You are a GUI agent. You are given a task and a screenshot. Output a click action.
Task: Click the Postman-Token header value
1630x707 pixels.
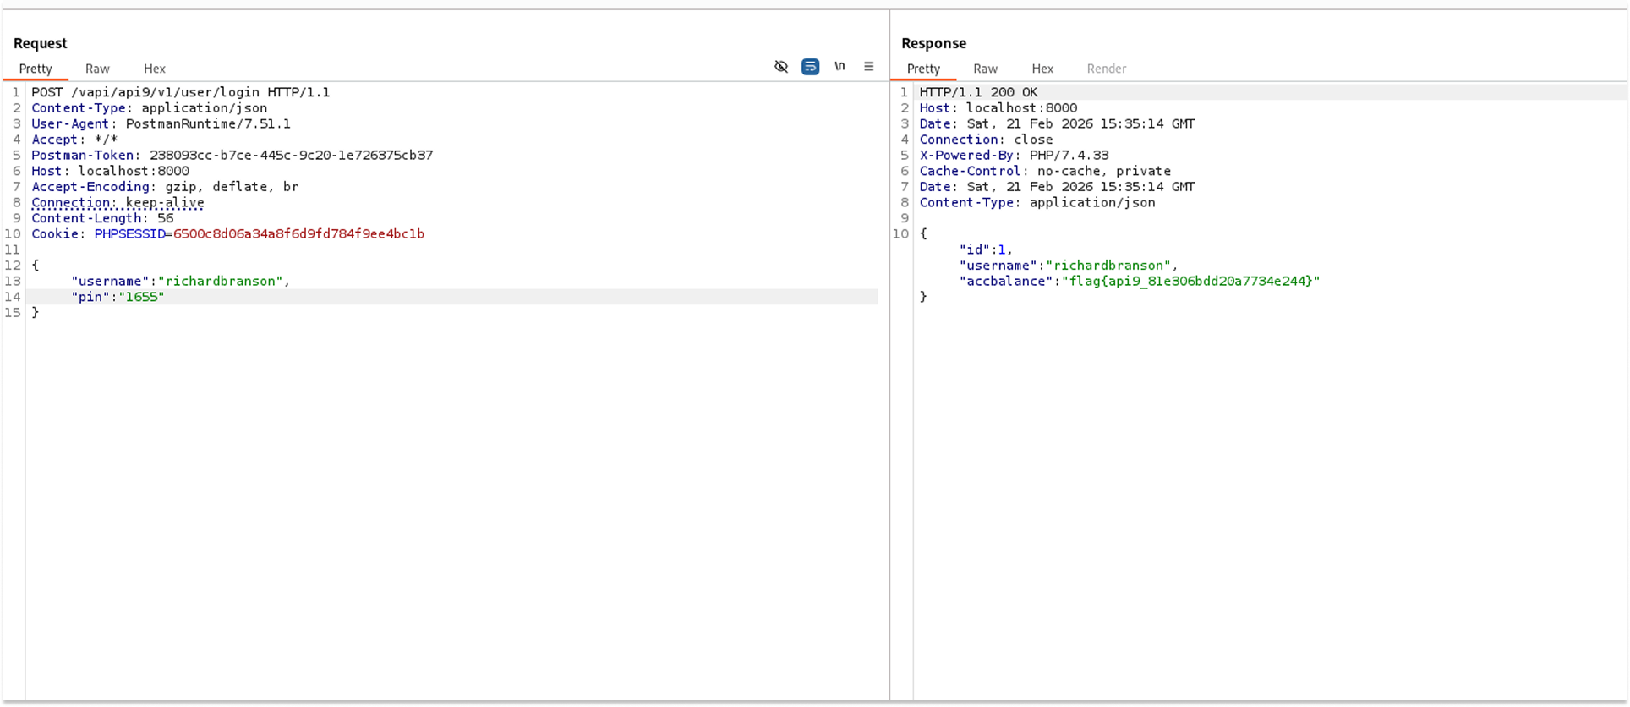(x=291, y=156)
